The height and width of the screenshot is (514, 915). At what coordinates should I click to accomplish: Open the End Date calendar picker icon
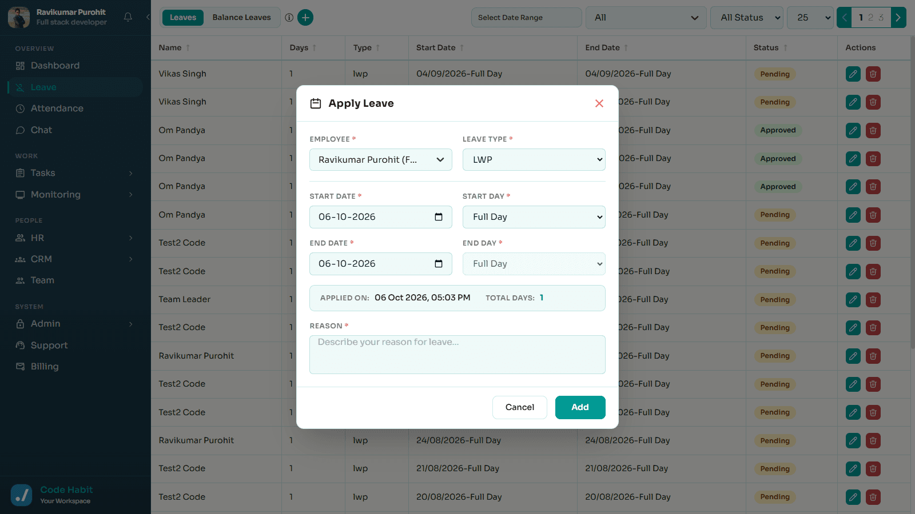pos(439,264)
